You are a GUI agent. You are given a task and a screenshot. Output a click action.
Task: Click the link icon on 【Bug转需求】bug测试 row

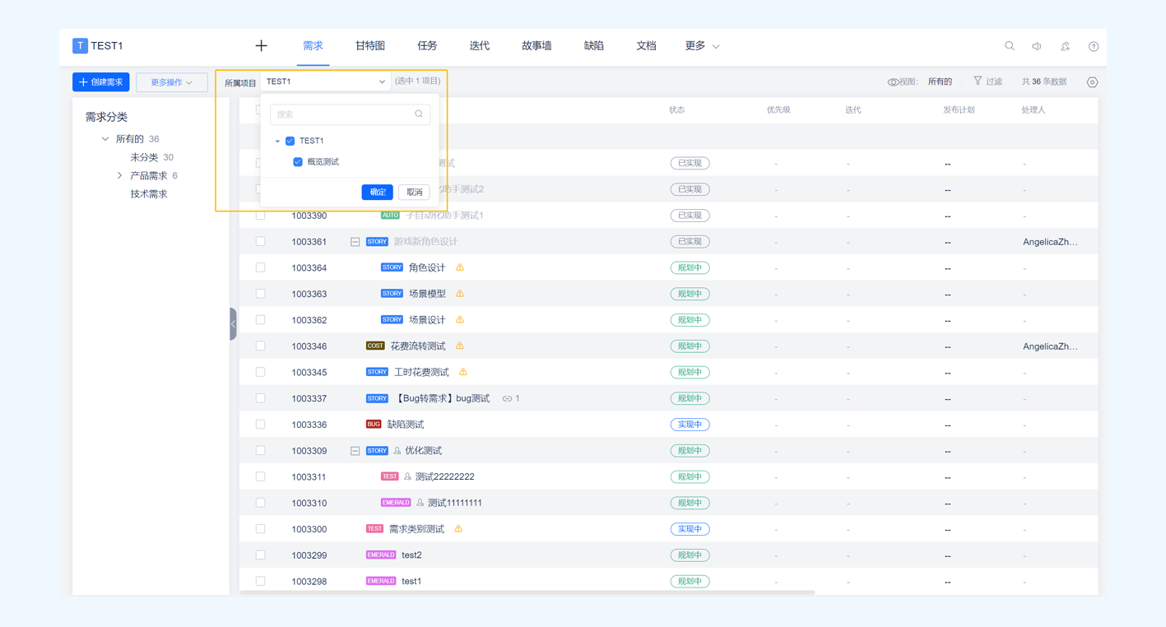507,398
